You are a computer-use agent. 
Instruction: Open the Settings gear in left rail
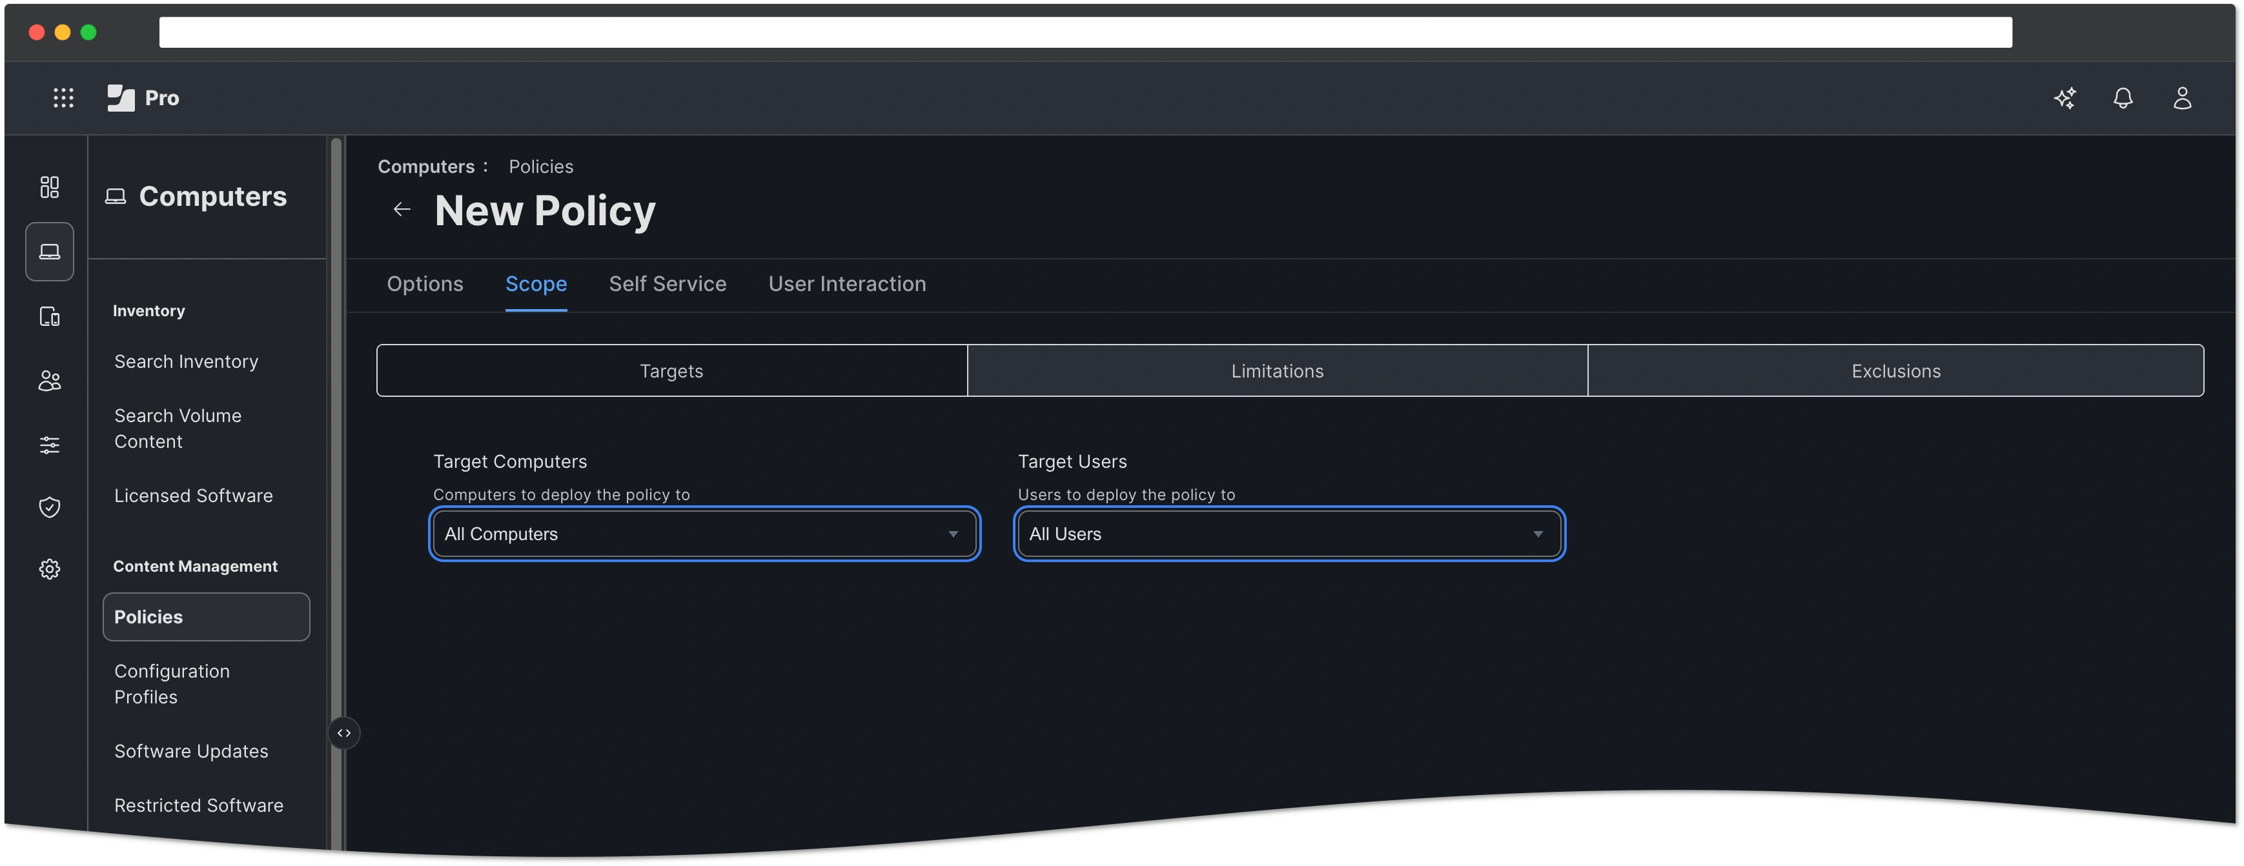point(50,569)
